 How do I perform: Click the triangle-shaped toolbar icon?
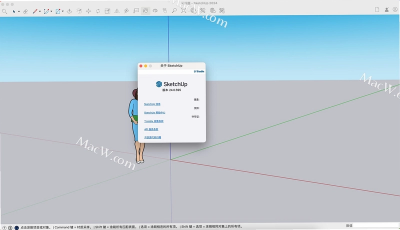(117, 11)
